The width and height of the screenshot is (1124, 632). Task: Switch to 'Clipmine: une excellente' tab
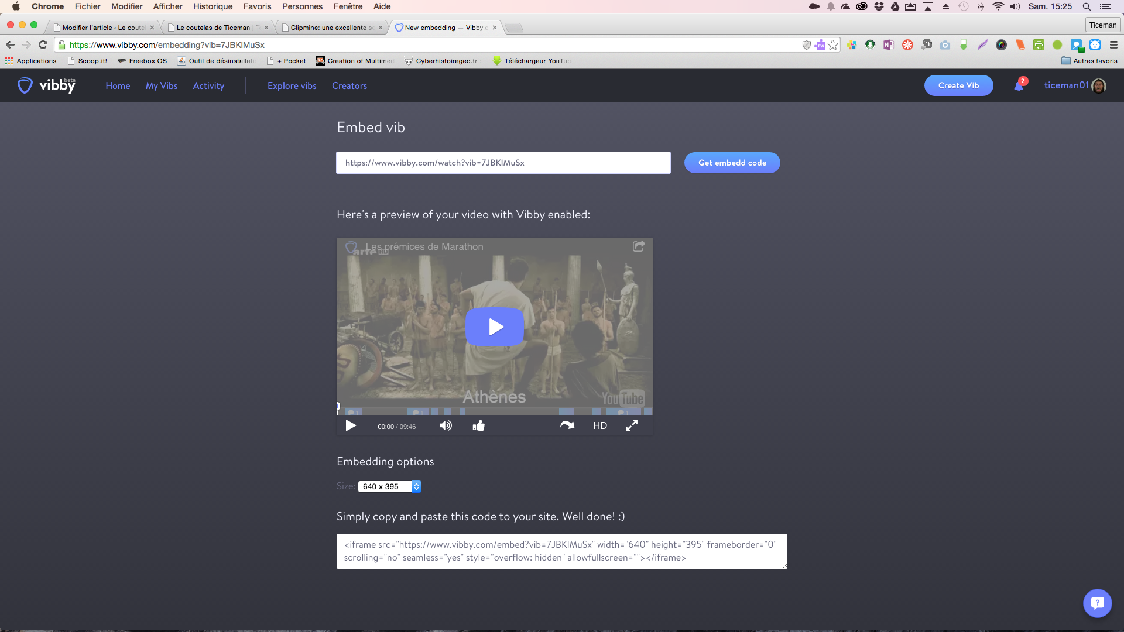(x=332, y=28)
